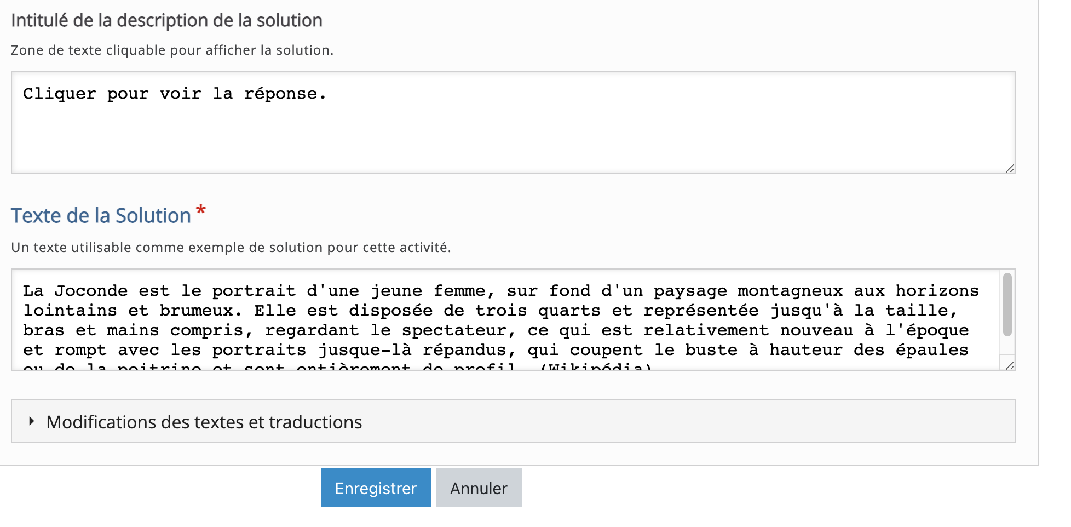1071x527 pixels.
Task: Click the resize handle of the Intitulé text area
Action: coord(1010,169)
